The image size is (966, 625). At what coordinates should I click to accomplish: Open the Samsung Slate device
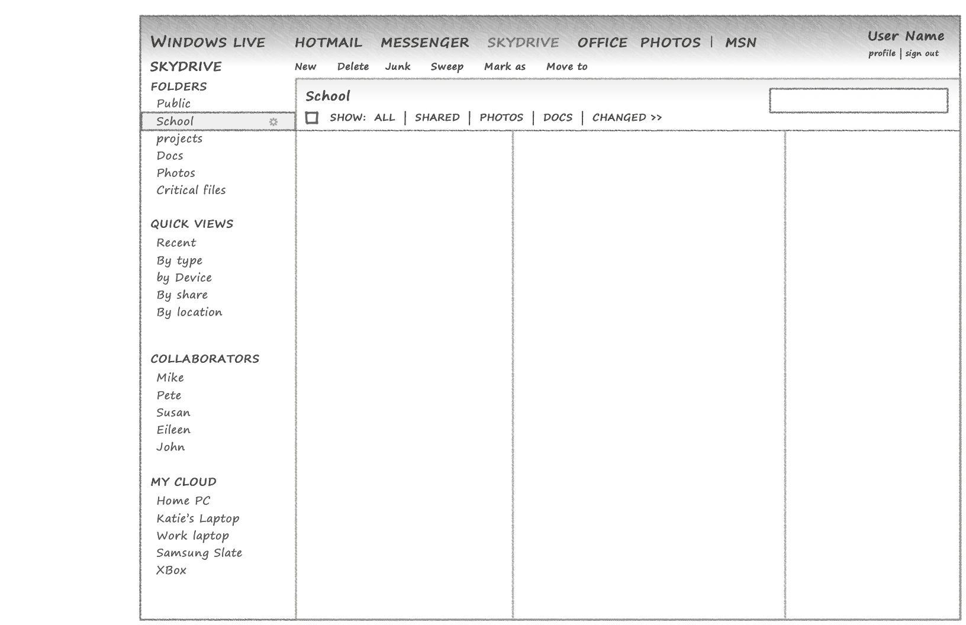point(199,553)
